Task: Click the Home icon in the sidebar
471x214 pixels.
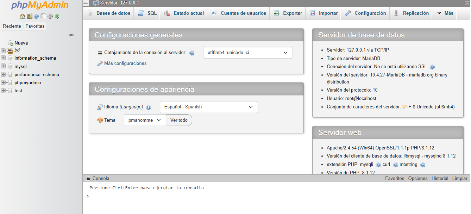Action: coord(23,16)
